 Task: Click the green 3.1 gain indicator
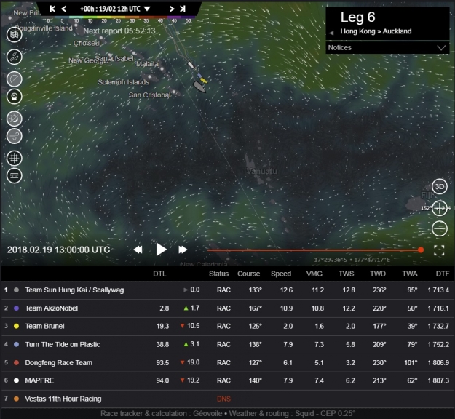(x=191, y=344)
